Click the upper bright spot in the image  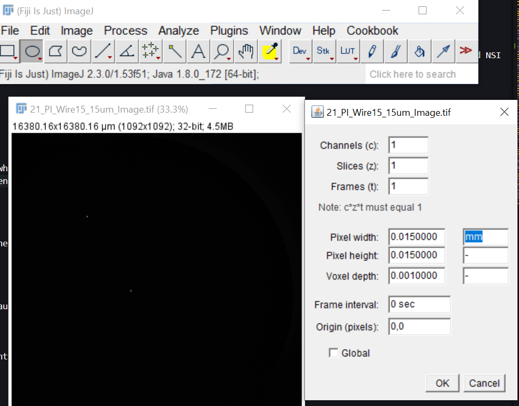tap(87, 217)
